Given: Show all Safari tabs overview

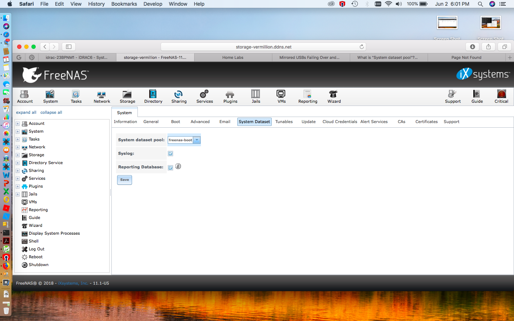Looking at the screenshot, I should coord(504,47).
